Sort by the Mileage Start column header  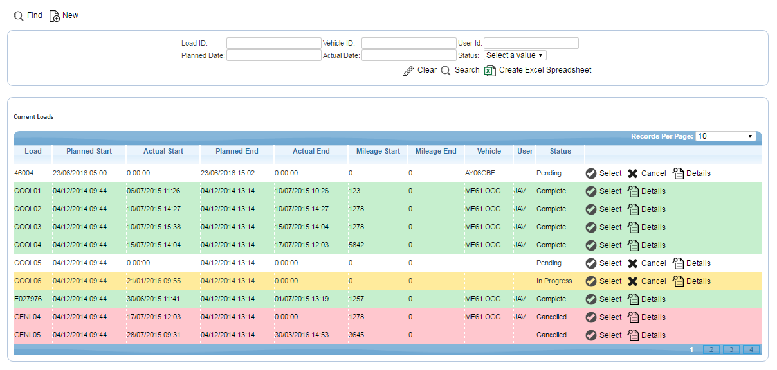[x=378, y=152]
